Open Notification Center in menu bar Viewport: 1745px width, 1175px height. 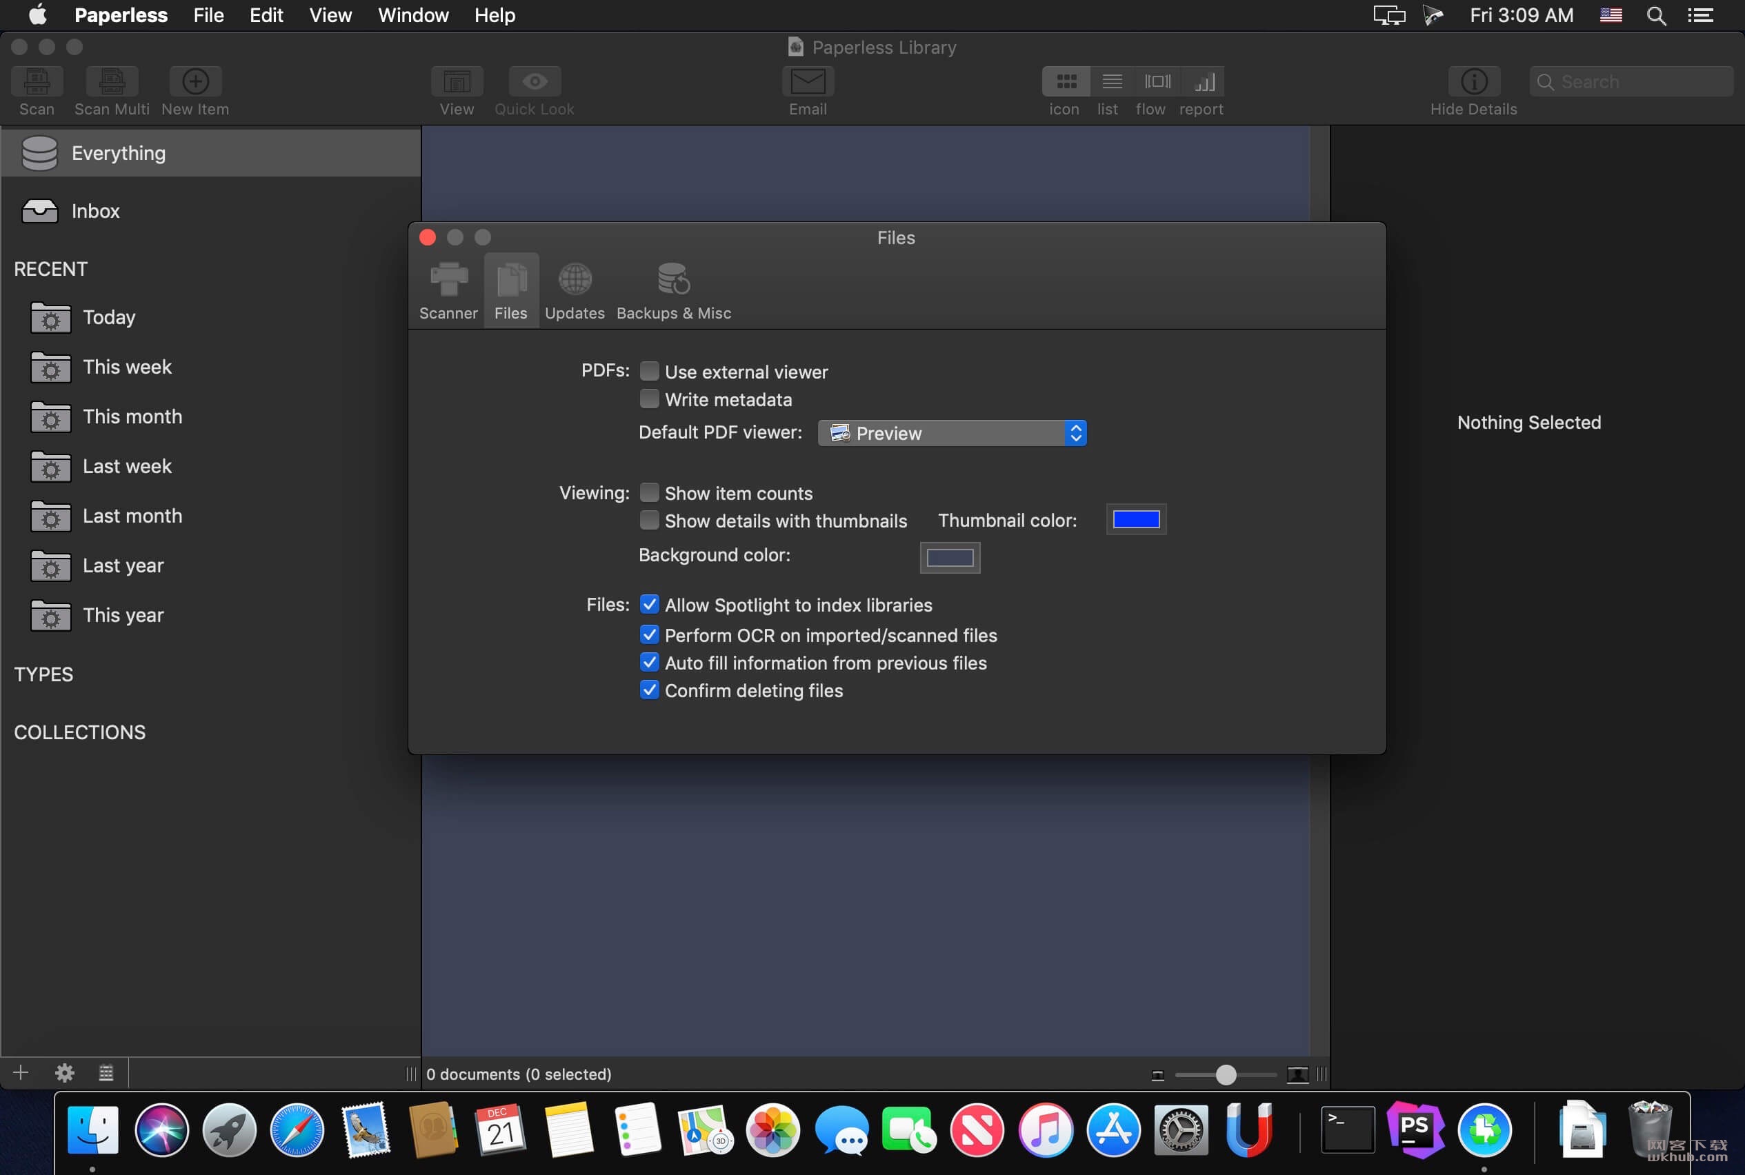point(1700,15)
